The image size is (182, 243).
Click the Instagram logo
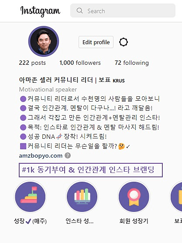click(x=40, y=11)
